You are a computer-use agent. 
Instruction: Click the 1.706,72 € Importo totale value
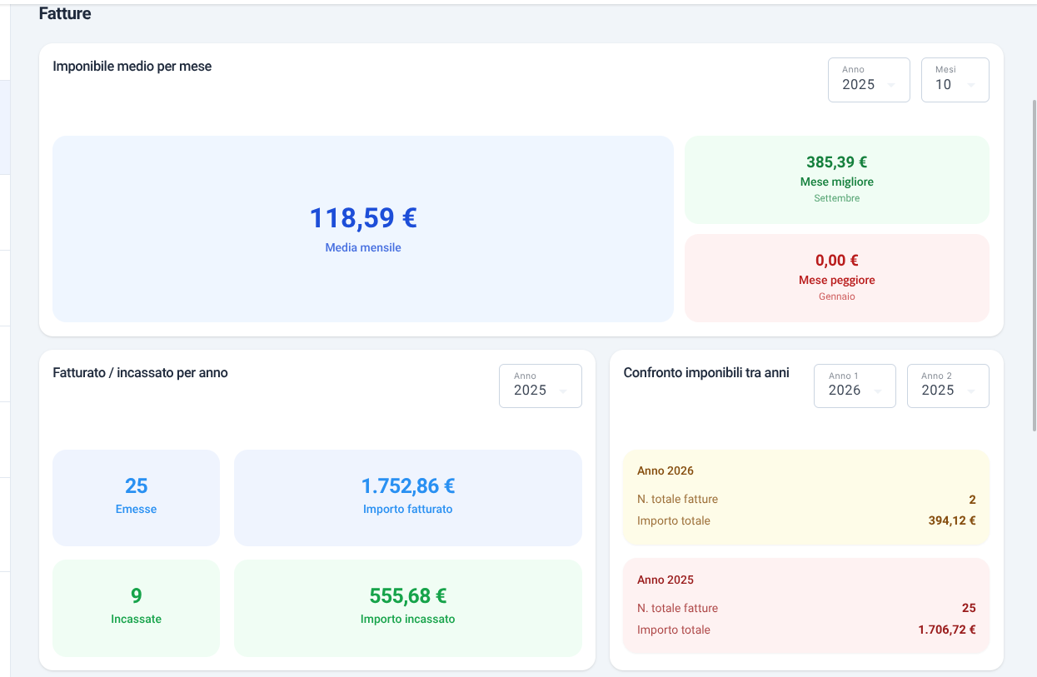[x=946, y=630]
